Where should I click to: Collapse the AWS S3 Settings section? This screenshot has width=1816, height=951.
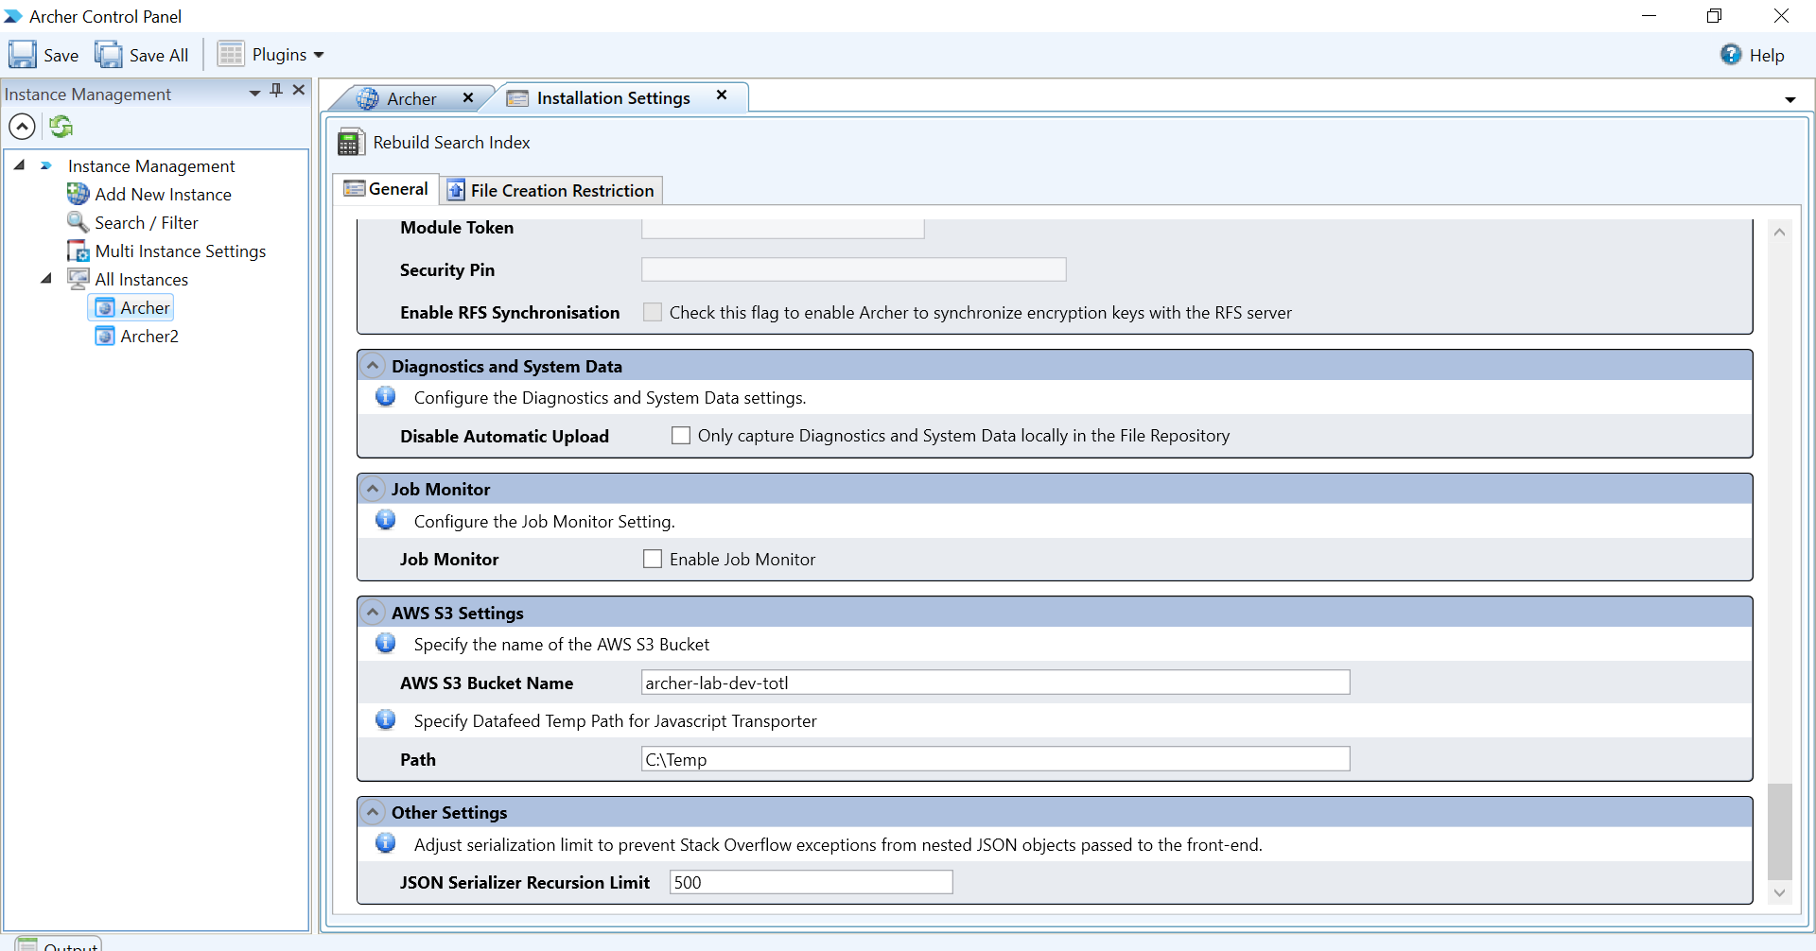[373, 613]
